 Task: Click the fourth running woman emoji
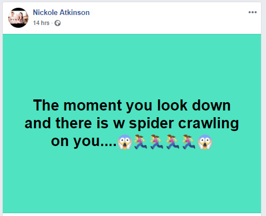click(x=189, y=142)
